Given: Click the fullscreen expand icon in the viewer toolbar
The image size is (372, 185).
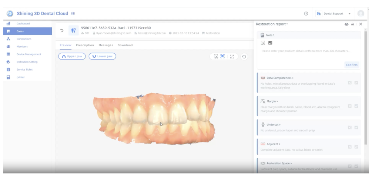Looking at the screenshot, I should [x=232, y=57].
